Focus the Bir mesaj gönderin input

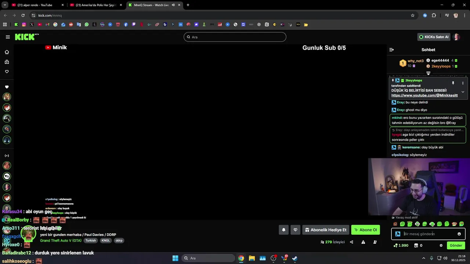tap(428, 234)
